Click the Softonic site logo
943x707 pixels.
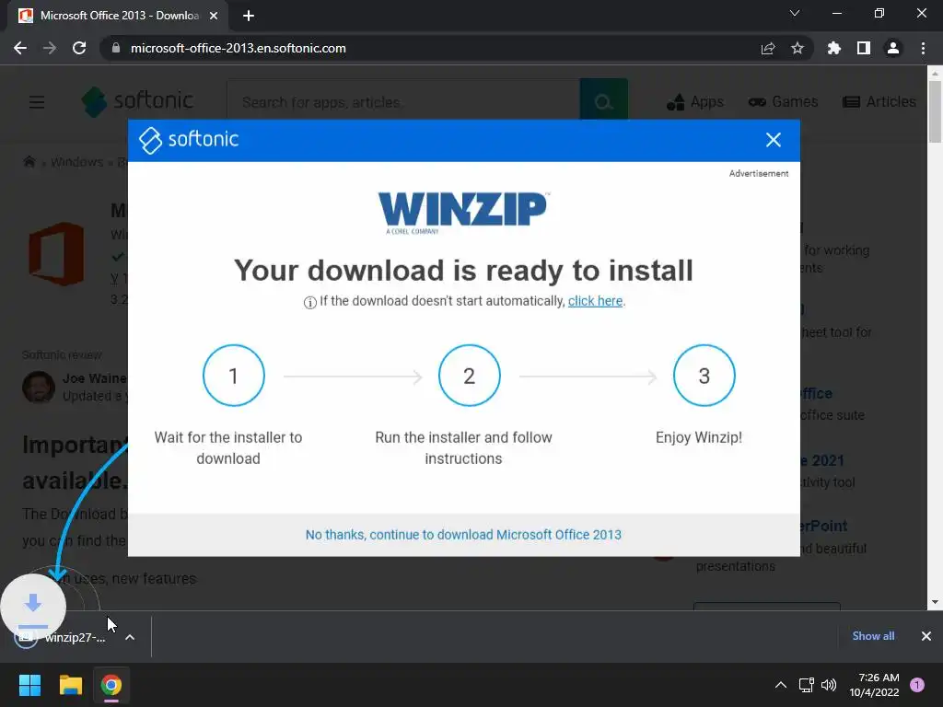pos(137,101)
